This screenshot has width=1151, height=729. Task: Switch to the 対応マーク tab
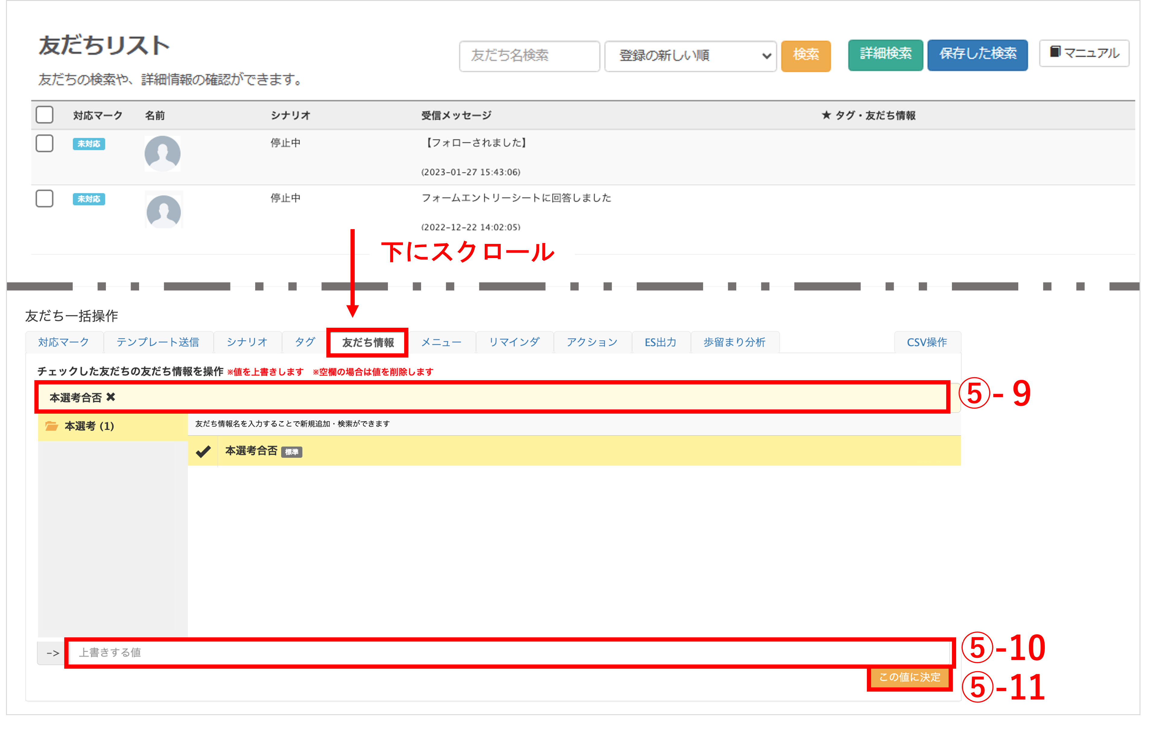[x=64, y=342]
